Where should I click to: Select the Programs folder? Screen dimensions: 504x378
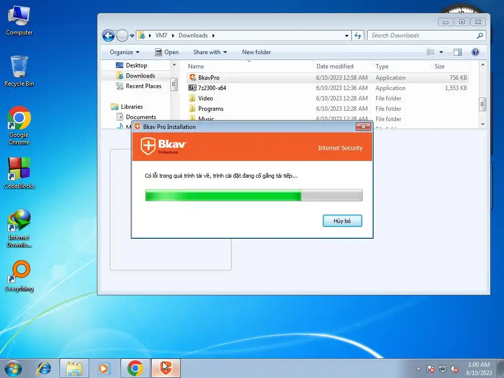click(327, 108)
